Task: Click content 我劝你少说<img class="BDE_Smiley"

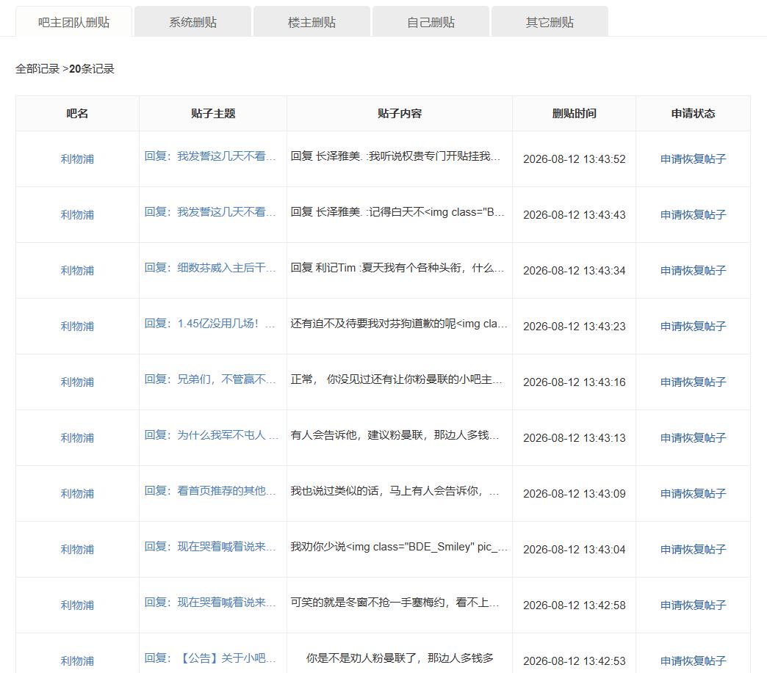Action: 399,546
